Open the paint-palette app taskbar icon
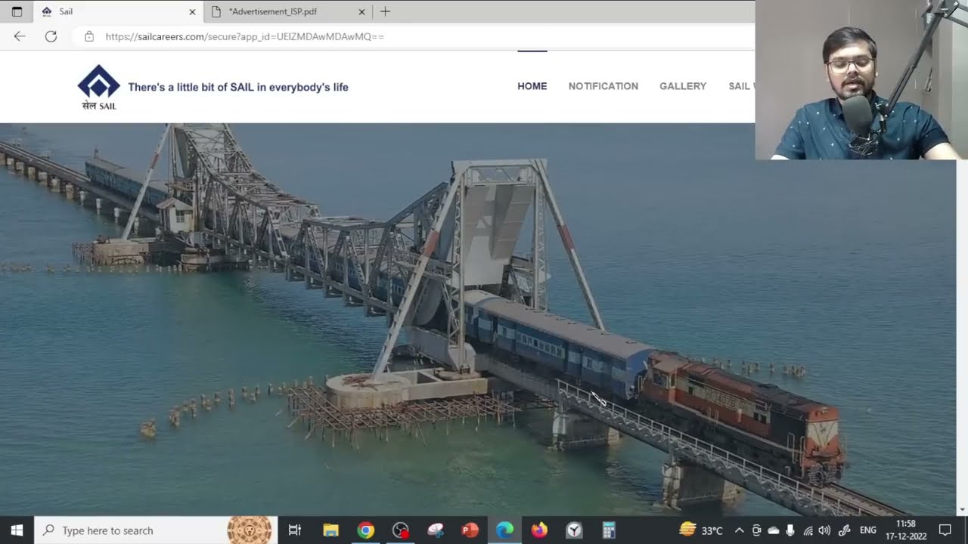 click(435, 530)
